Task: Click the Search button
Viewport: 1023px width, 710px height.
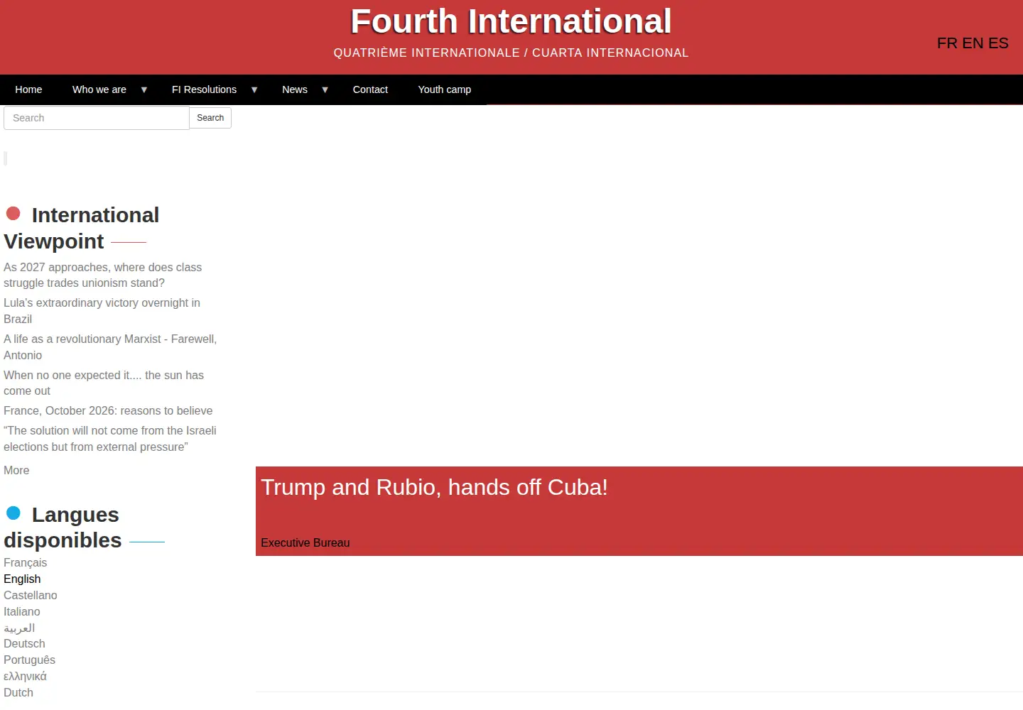Action: tap(210, 118)
